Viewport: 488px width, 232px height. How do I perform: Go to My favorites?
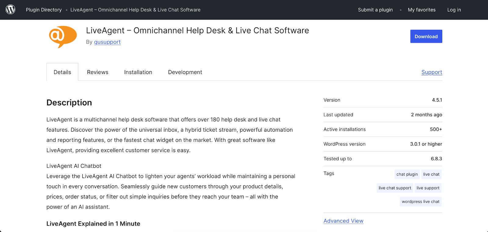422,10
